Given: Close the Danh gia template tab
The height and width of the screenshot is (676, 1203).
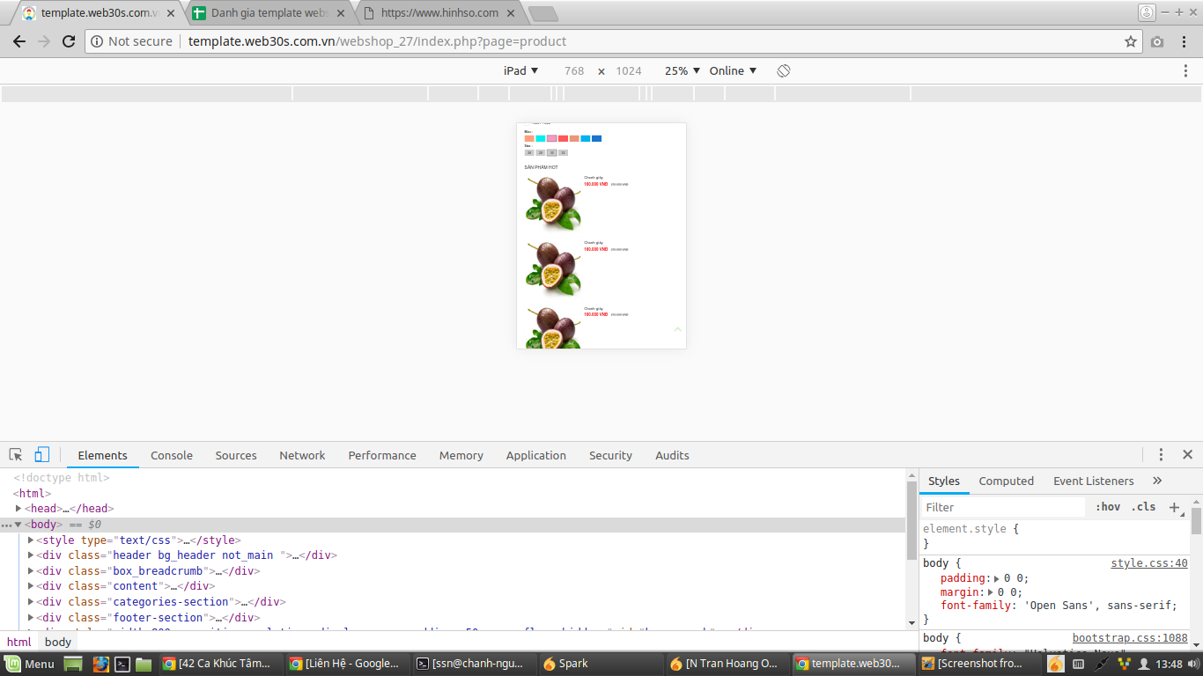Looking at the screenshot, I should coord(342,13).
